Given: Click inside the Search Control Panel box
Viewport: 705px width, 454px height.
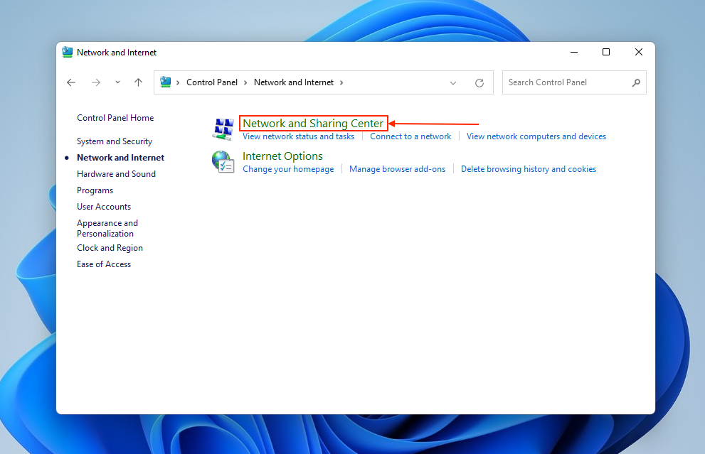Looking at the screenshot, I should click(562, 82).
